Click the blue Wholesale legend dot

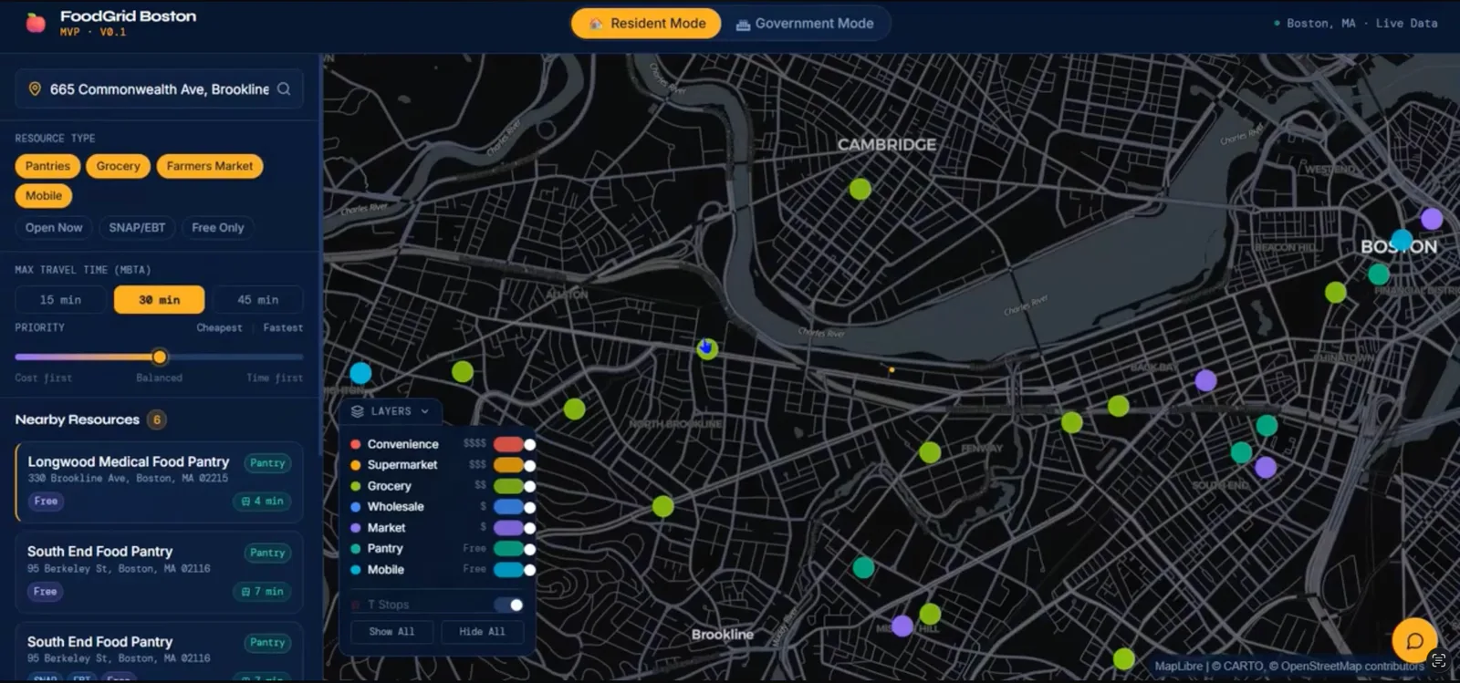(x=356, y=507)
